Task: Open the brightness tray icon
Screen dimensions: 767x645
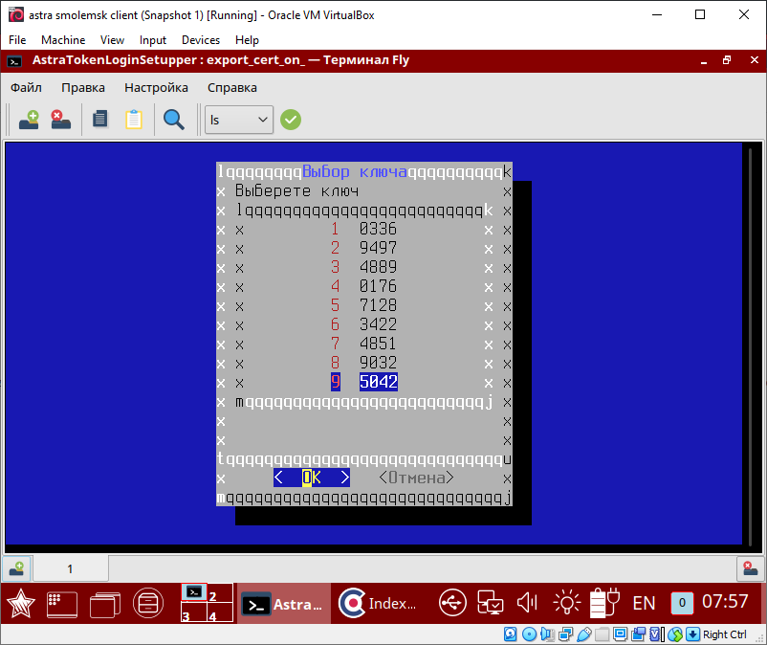Action: [x=566, y=603]
